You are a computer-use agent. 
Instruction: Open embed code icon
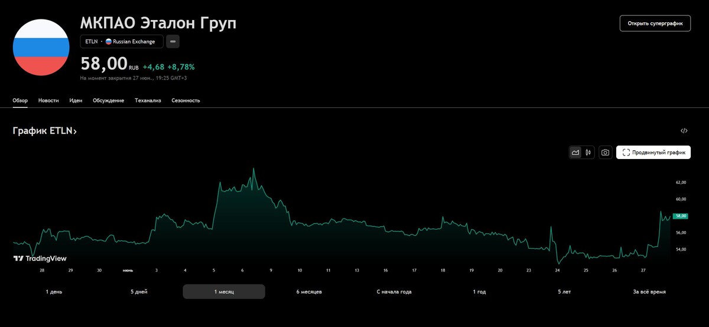(x=684, y=131)
